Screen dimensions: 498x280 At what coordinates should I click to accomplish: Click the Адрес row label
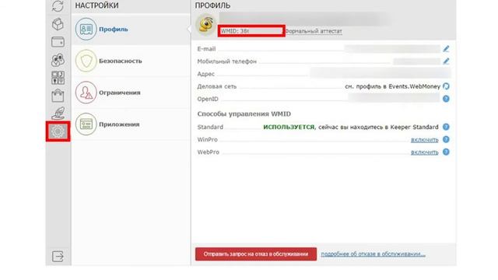pyautogui.click(x=205, y=74)
